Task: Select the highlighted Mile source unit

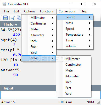Action: click(39, 58)
